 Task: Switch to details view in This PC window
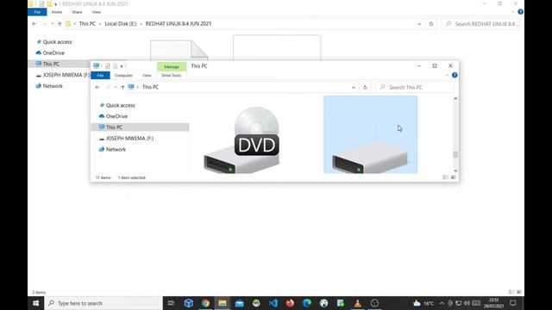click(445, 177)
